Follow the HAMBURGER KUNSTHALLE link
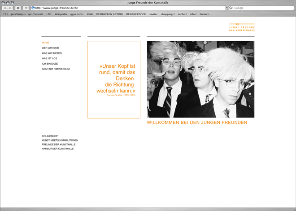The width and height of the screenshot is (296, 211). 57,149
